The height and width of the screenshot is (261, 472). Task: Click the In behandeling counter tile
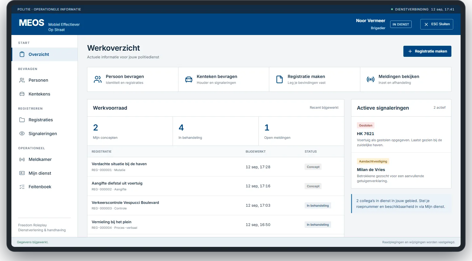click(216, 131)
